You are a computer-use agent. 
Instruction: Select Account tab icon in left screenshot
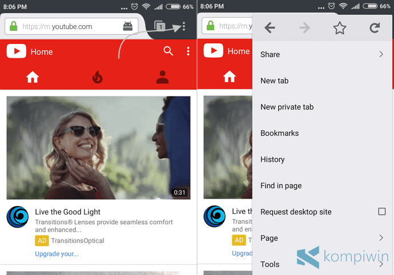coord(162,77)
